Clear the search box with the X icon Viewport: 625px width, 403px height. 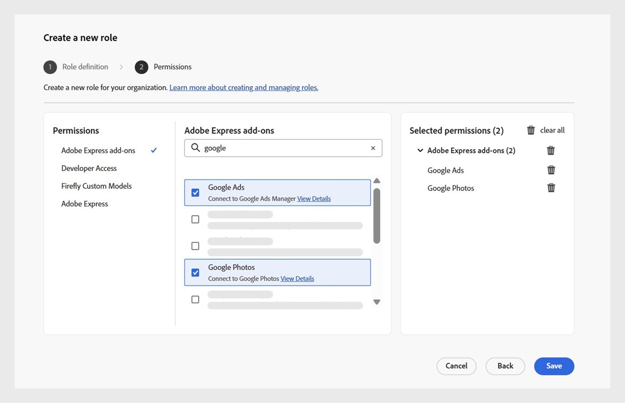372,148
